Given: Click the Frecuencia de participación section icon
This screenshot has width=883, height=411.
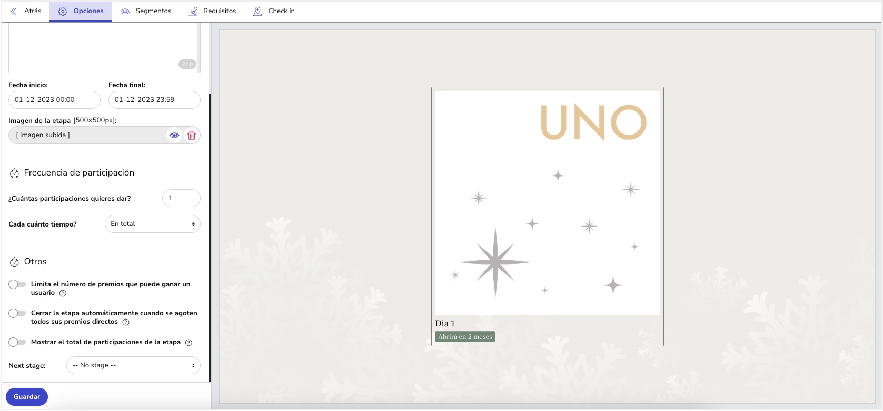Looking at the screenshot, I should (14, 173).
